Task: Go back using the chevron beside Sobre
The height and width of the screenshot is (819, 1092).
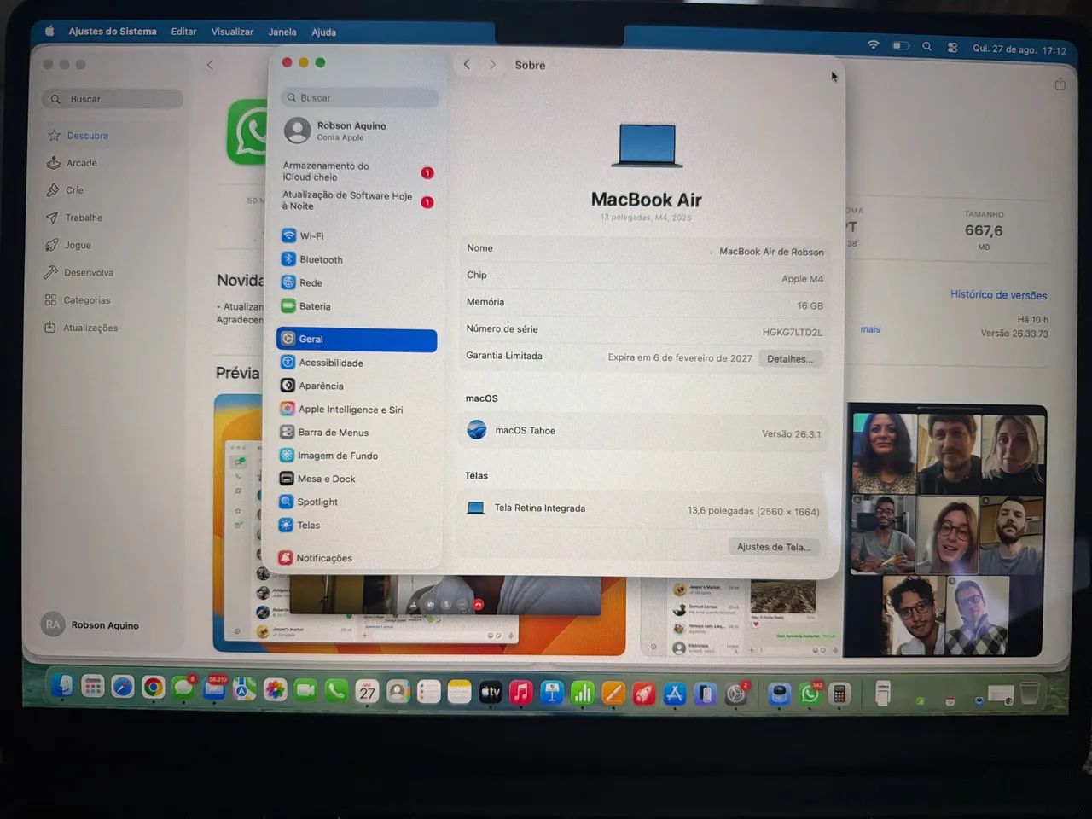Action: pyautogui.click(x=467, y=64)
